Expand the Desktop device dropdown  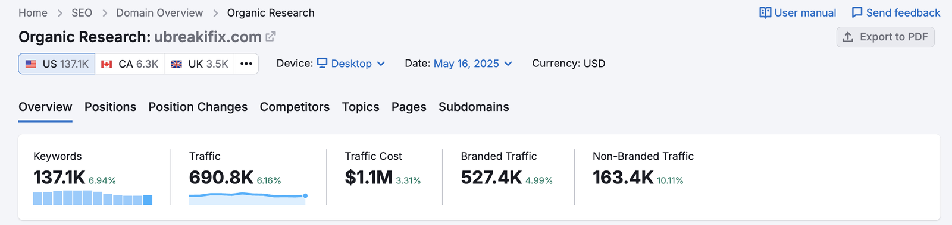[x=351, y=64]
